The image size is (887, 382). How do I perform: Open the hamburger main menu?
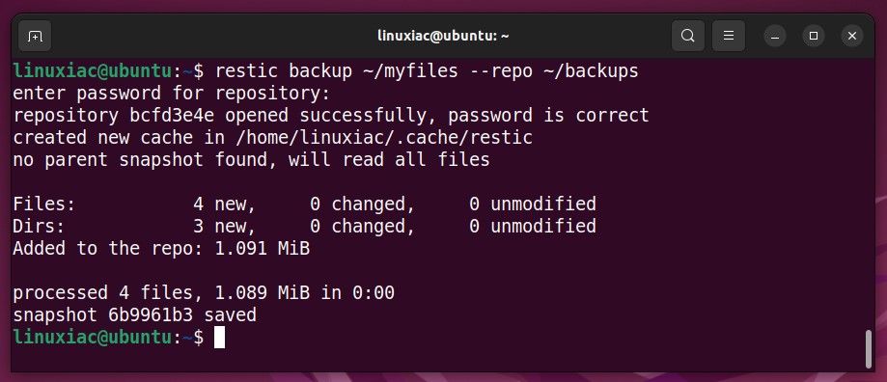729,36
